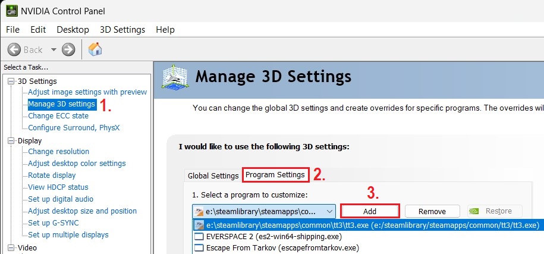The image size is (544, 254).
Task: Click the Back arrow icon
Action: pyautogui.click(x=14, y=49)
